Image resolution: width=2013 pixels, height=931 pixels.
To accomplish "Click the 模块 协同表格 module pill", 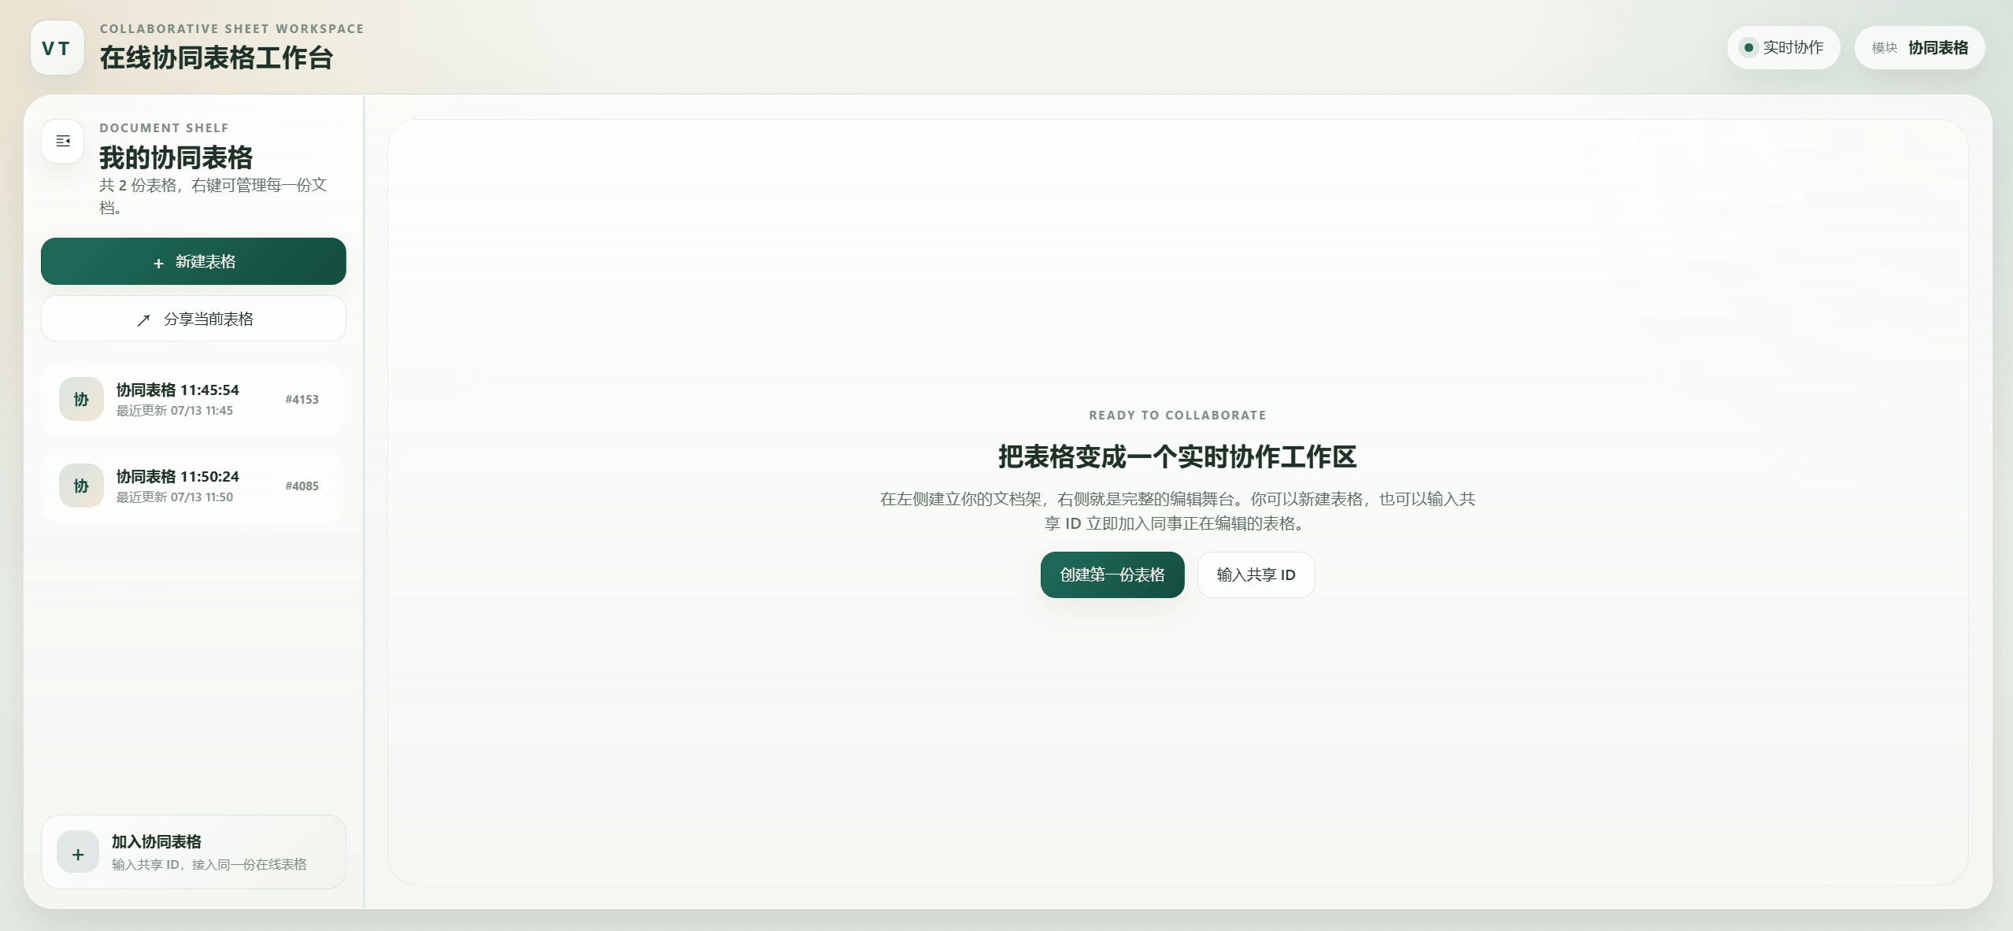I will pyautogui.click(x=1920, y=48).
